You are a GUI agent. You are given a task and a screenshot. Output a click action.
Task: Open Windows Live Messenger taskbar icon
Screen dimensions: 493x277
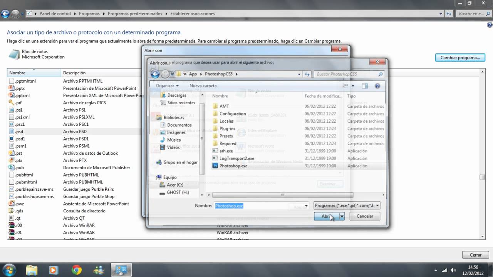coord(99,270)
